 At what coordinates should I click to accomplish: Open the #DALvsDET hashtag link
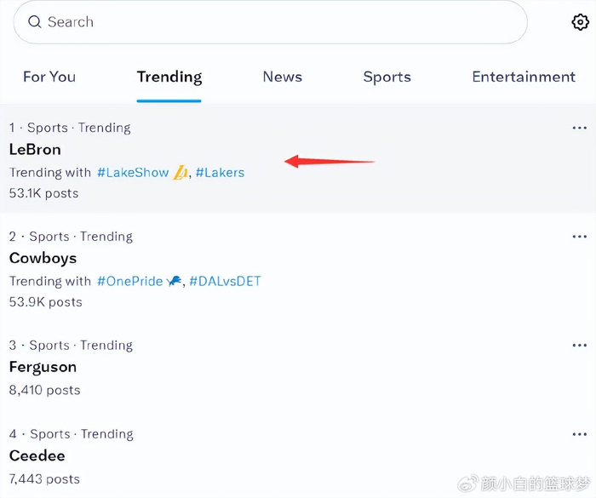coord(225,281)
